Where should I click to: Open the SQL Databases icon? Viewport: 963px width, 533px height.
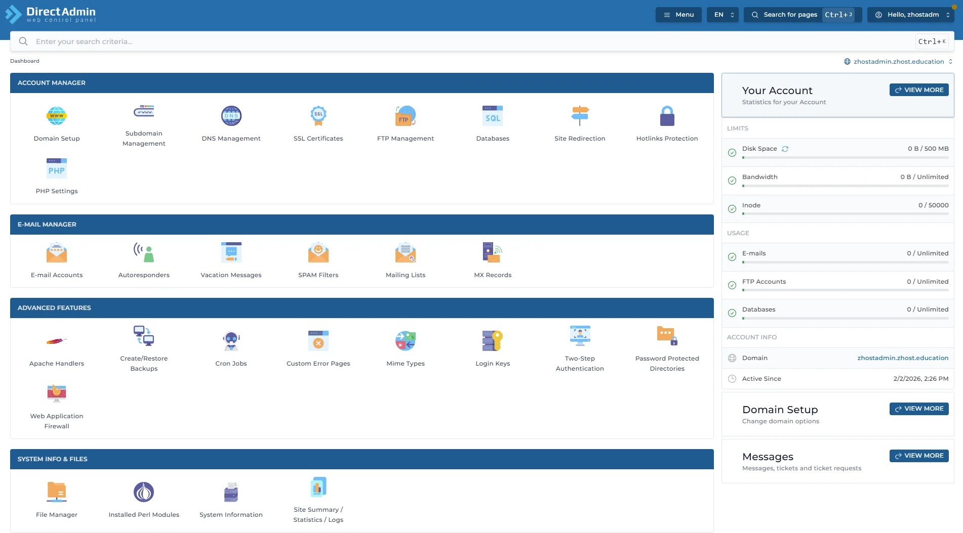[493, 116]
